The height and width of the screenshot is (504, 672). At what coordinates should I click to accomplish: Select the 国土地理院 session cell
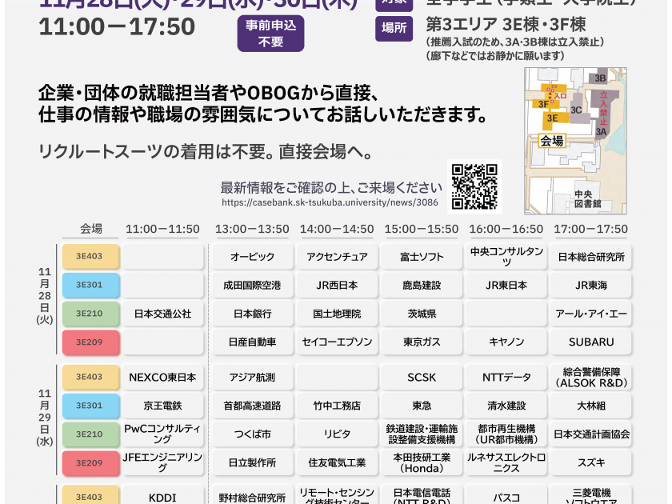[337, 314]
